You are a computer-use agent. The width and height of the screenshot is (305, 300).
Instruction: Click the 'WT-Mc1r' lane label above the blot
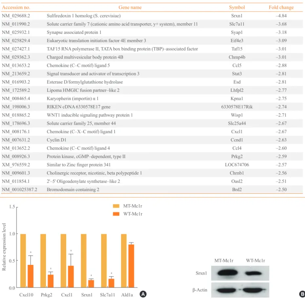coord(255,260)
